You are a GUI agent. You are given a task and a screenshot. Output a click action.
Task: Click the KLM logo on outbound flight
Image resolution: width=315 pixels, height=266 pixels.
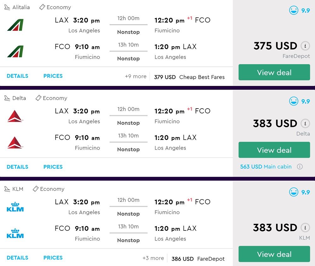[15, 207]
